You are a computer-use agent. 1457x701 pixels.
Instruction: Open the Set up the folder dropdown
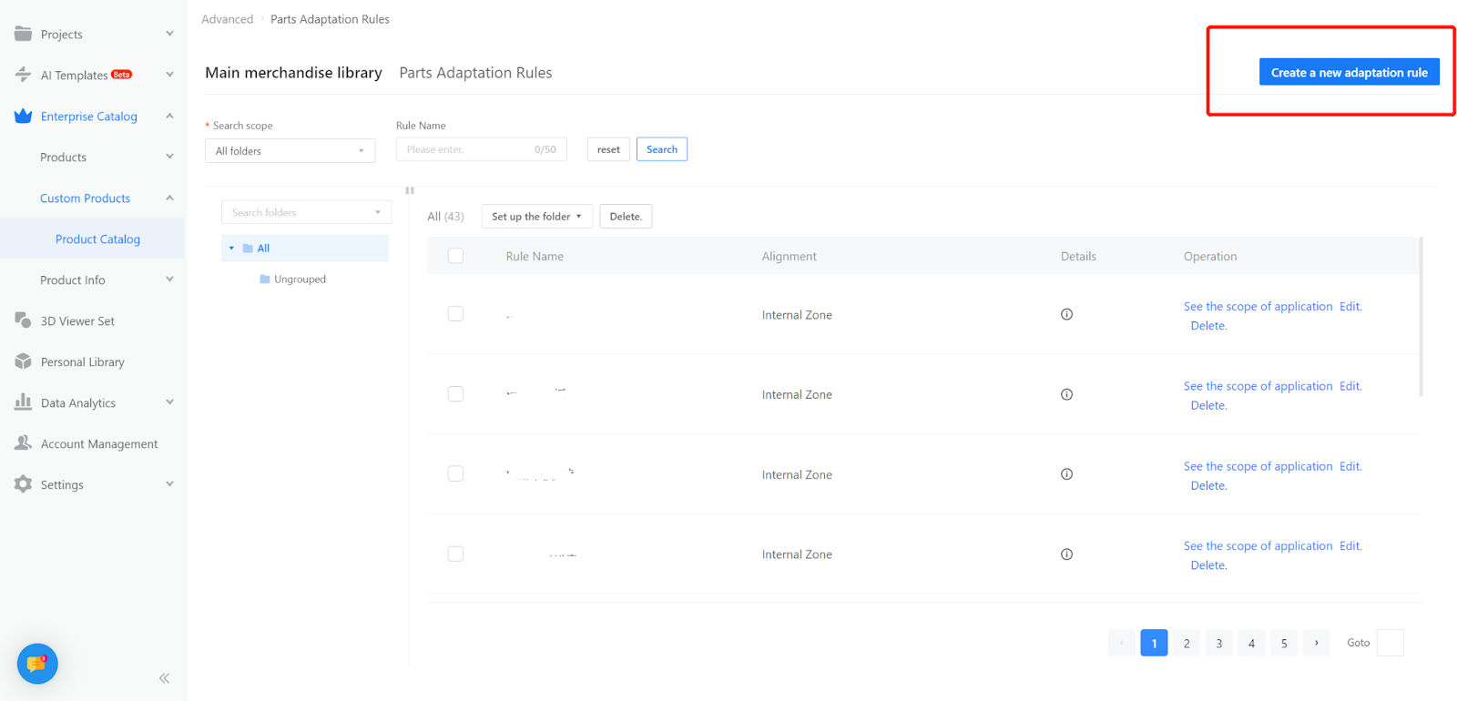point(536,217)
